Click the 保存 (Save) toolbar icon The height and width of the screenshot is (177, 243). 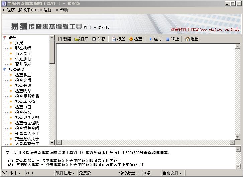coord(94,39)
